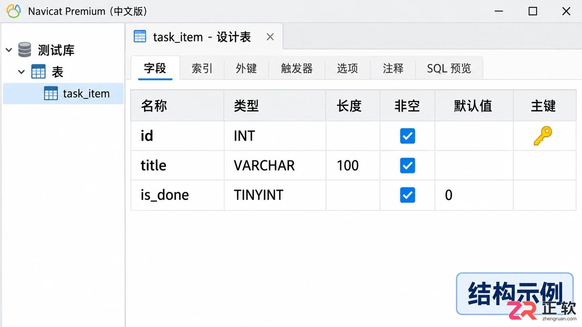
Task: Close the task_item 设计表 tab
Action: tap(270, 37)
